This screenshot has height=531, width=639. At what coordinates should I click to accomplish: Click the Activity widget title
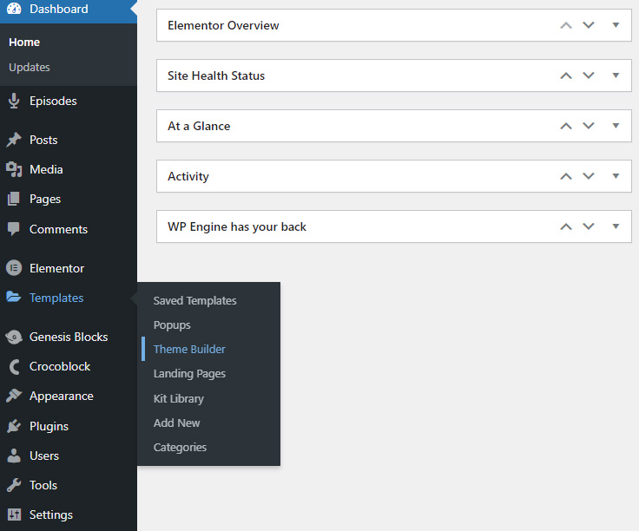coord(188,176)
